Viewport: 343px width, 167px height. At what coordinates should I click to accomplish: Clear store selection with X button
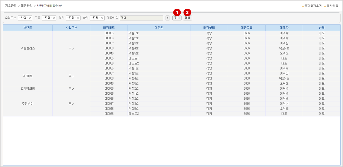coord(167,18)
